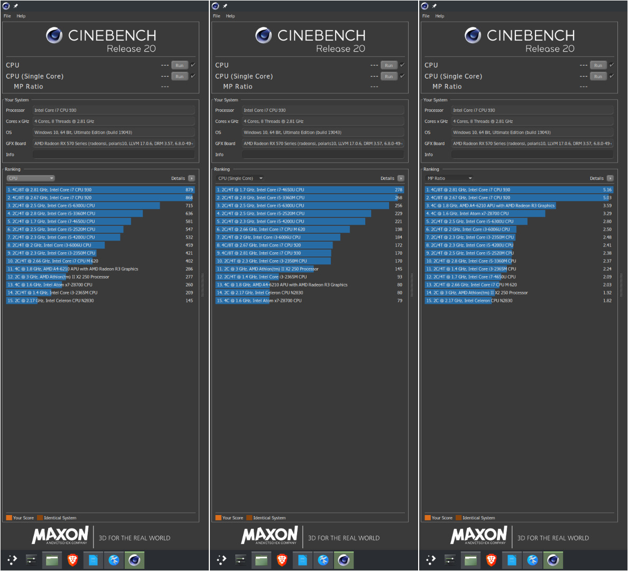Open the sliders settings icon in the left taskbar
Screen dimensions: 628x571
coord(31,560)
